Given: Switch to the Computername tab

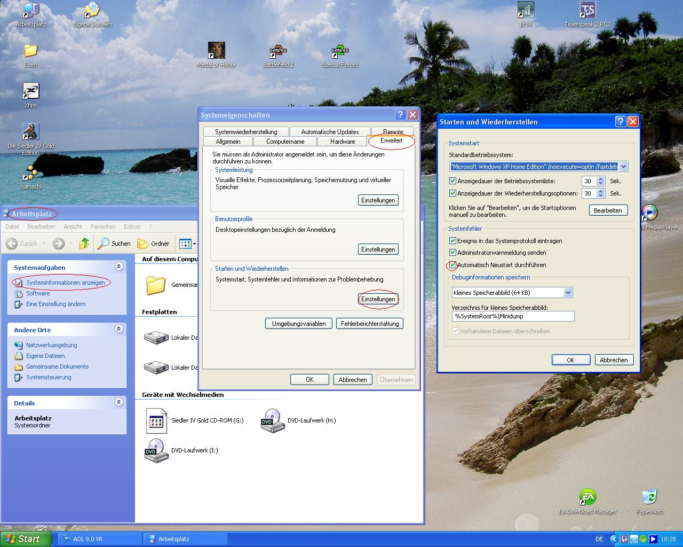Looking at the screenshot, I should click(x=285, y=142).
